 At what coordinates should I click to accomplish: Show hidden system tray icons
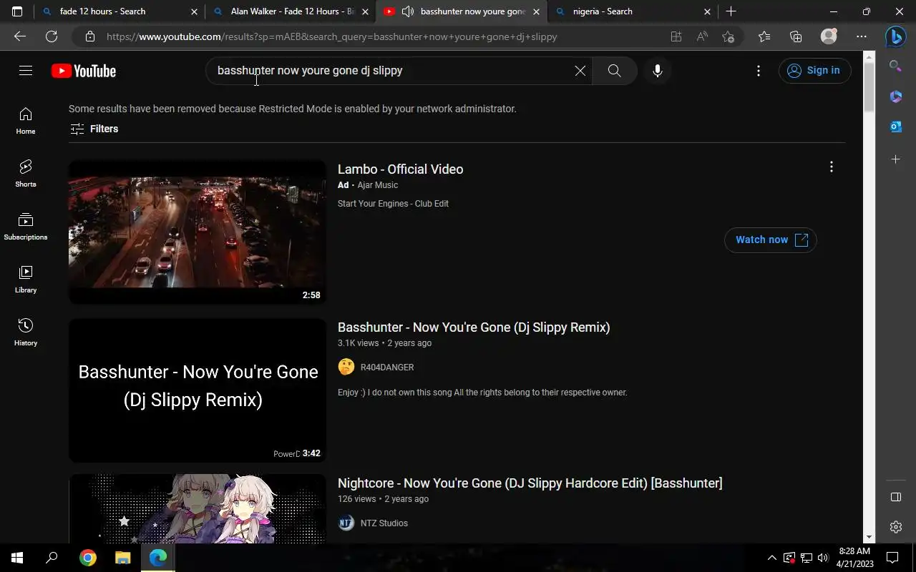(x=771, y=558)
